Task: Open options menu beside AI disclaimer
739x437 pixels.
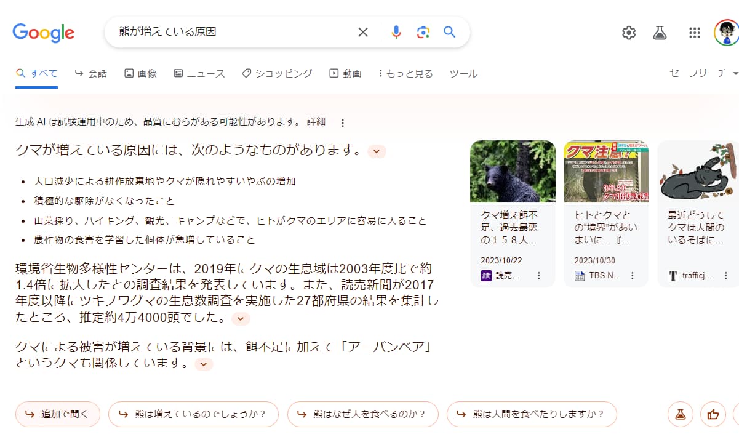Action: click(x=343, y=122)
